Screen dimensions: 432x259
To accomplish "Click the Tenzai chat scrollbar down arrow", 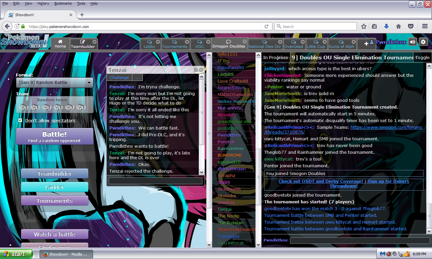I will coord(202,172).
